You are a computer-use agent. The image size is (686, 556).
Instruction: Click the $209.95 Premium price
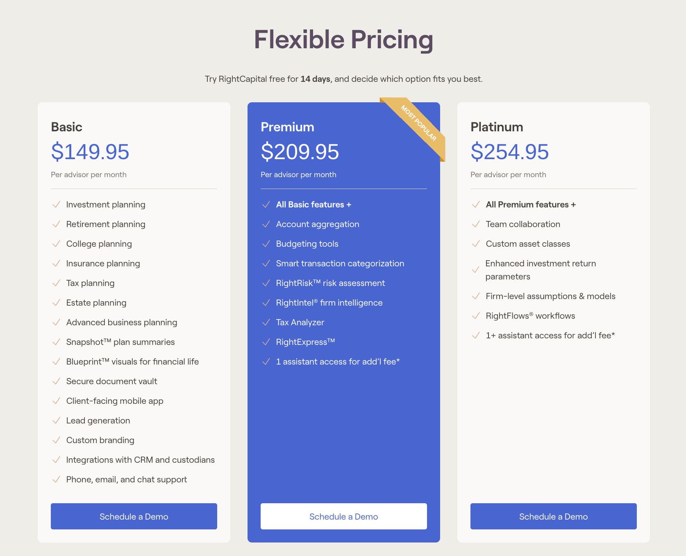(300, 152)
